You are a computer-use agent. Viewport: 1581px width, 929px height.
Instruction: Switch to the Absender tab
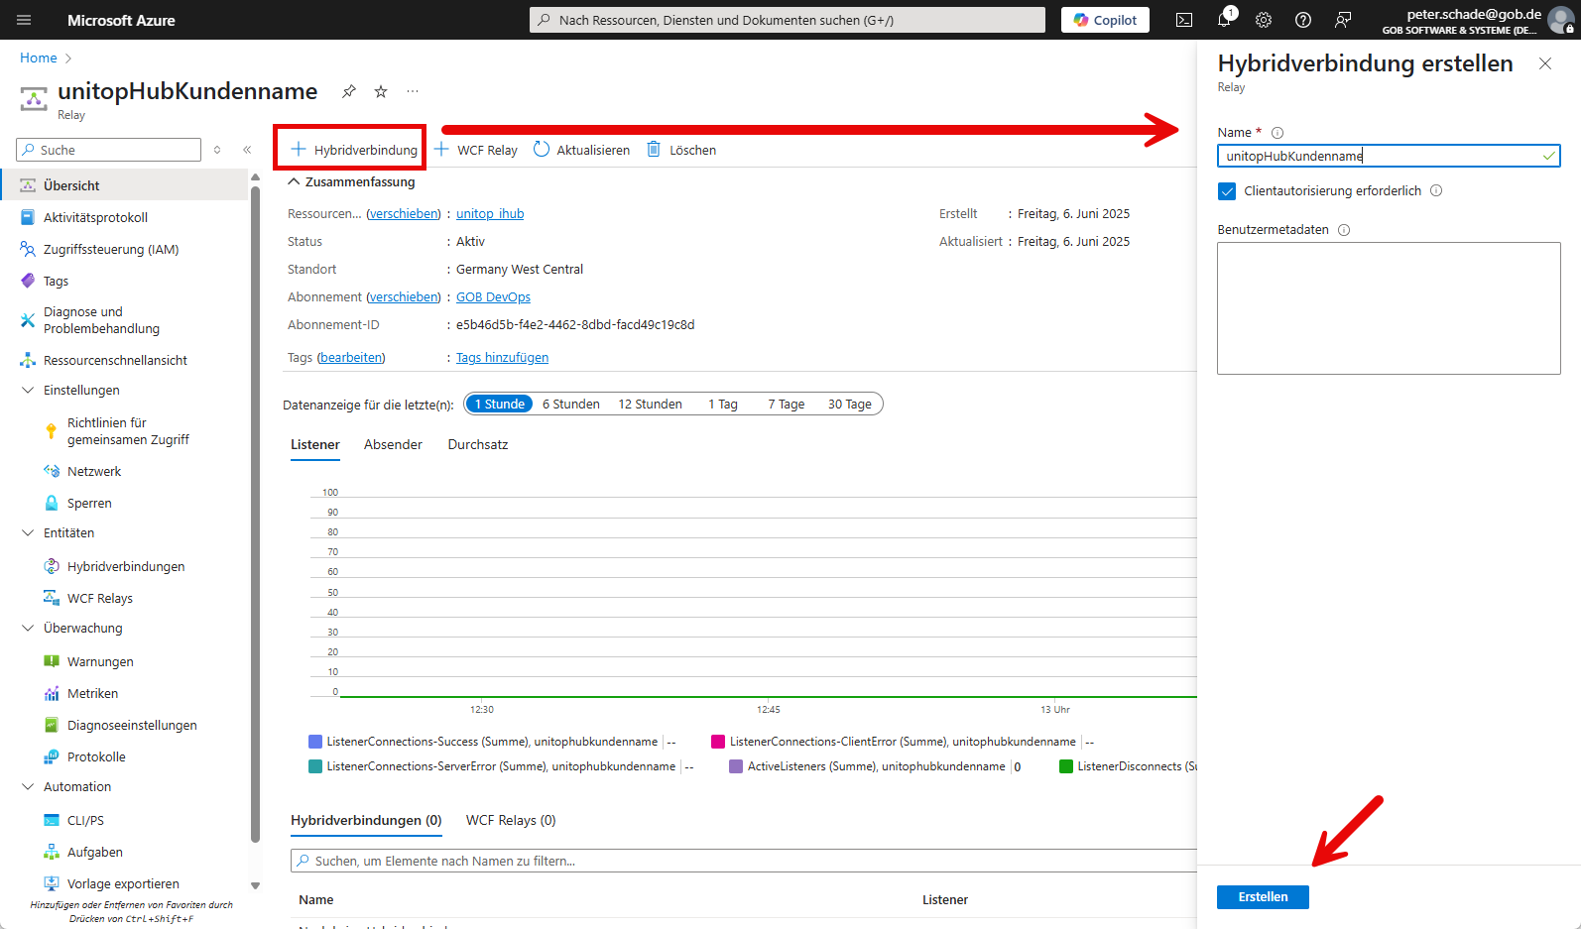[x=393, y=445]
